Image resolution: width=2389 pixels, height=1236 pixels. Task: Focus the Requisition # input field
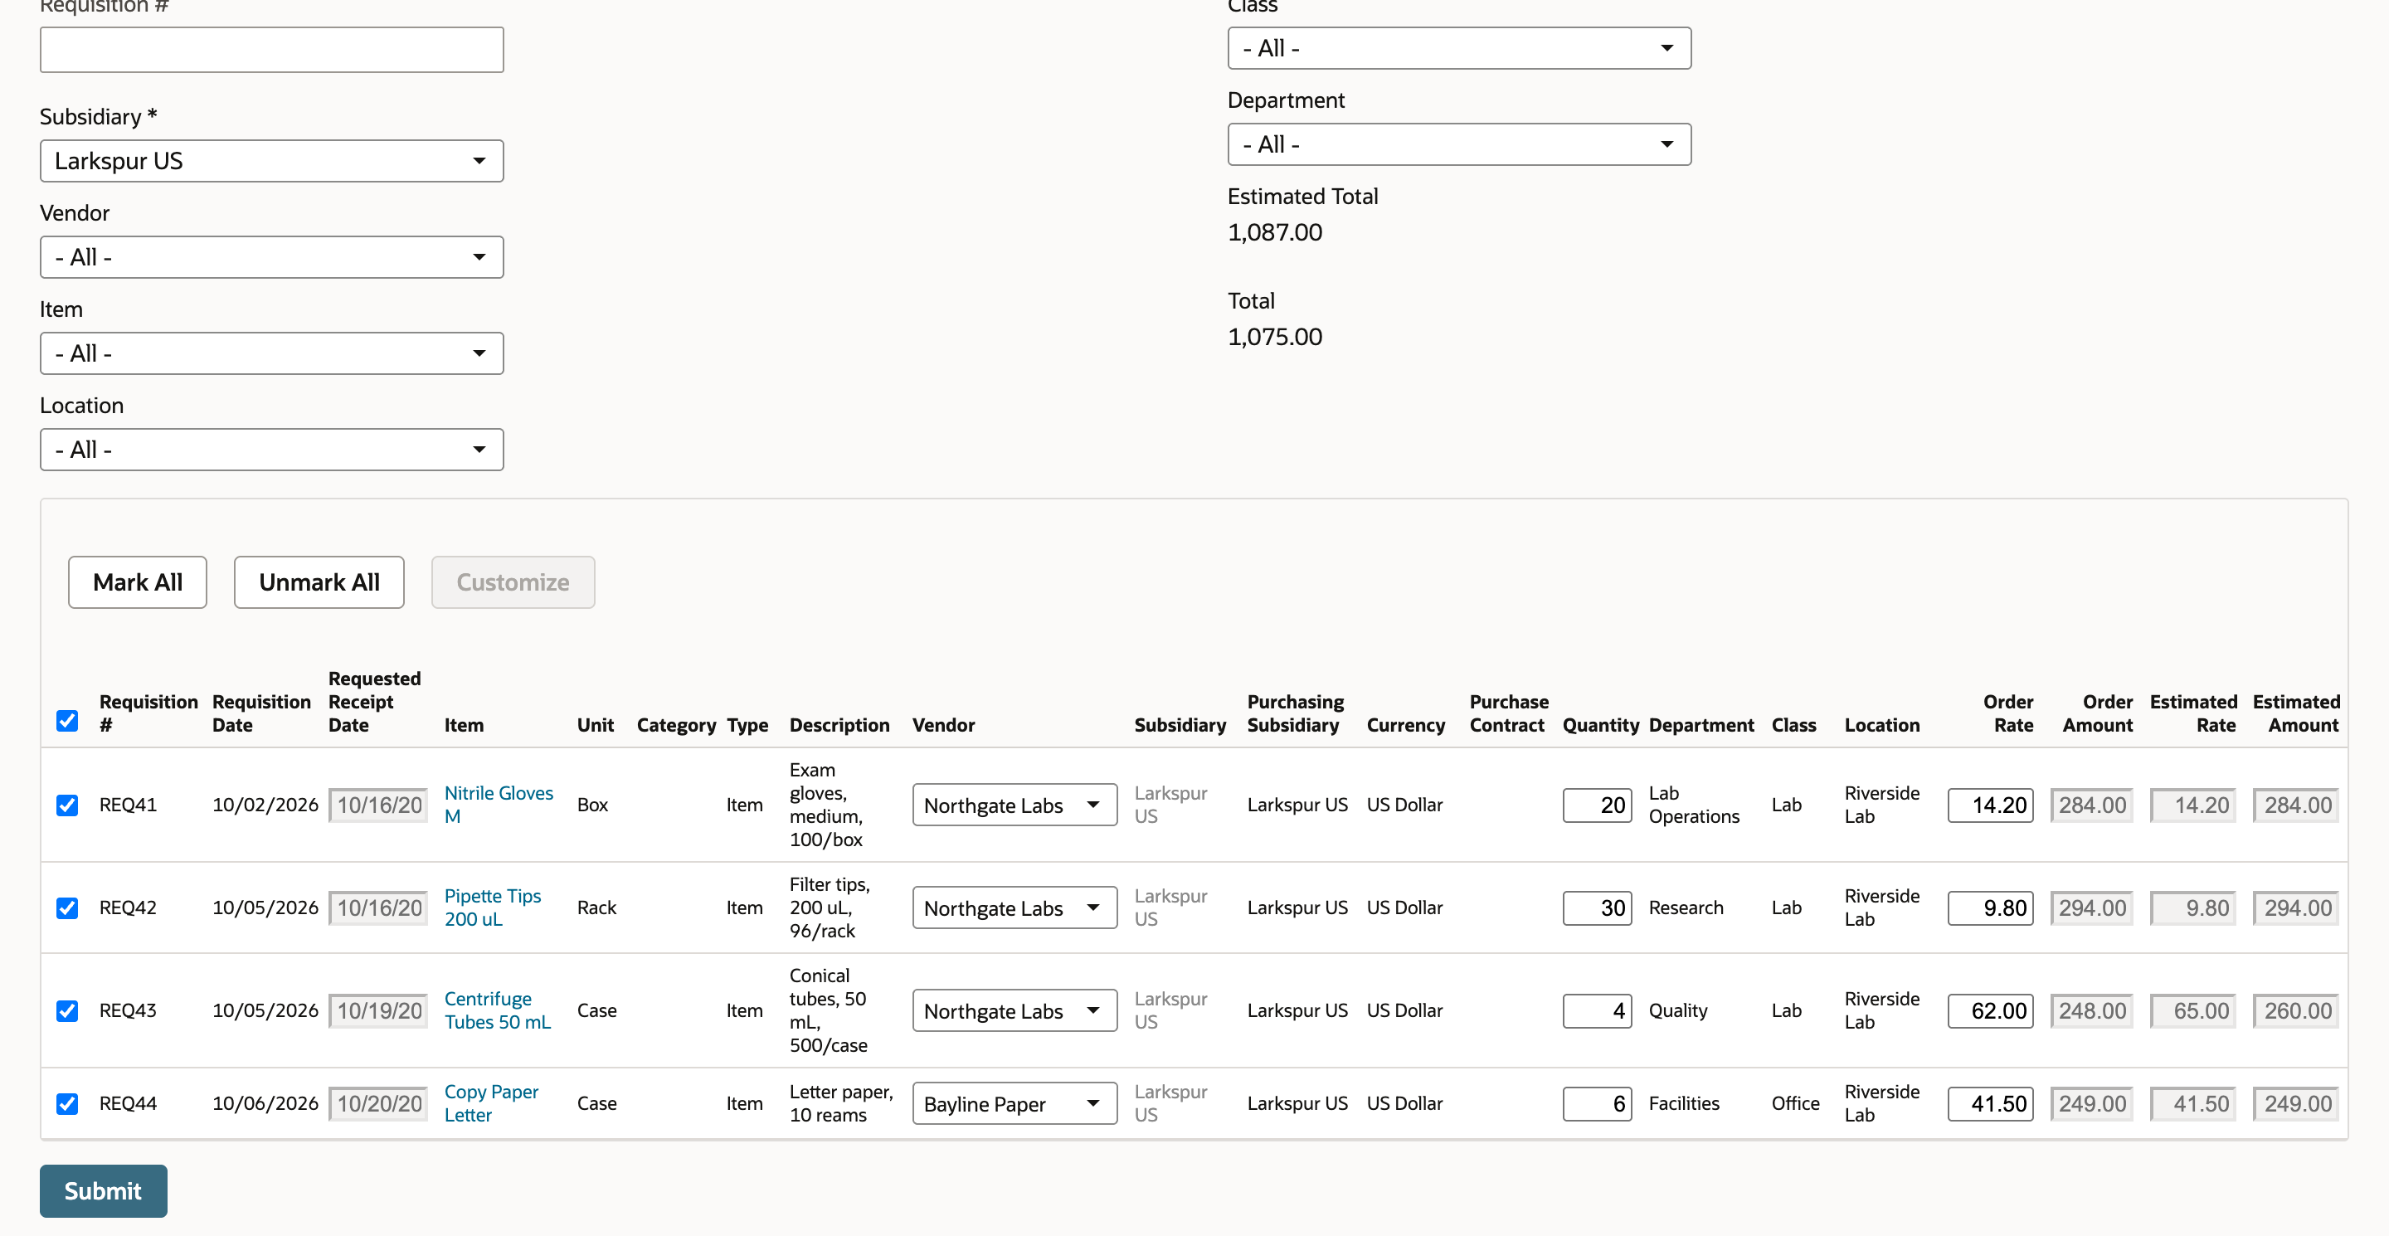pyautogui.click(x=272, y=50)
